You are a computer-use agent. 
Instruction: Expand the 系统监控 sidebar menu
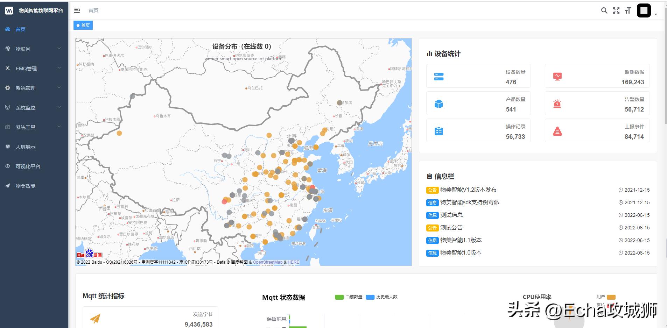[x=26, y=107]
